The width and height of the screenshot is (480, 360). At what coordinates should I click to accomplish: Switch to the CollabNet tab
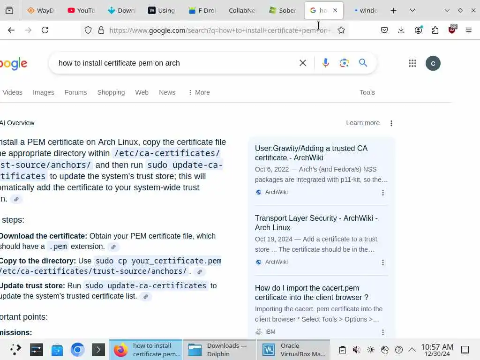tap(242, 10)
